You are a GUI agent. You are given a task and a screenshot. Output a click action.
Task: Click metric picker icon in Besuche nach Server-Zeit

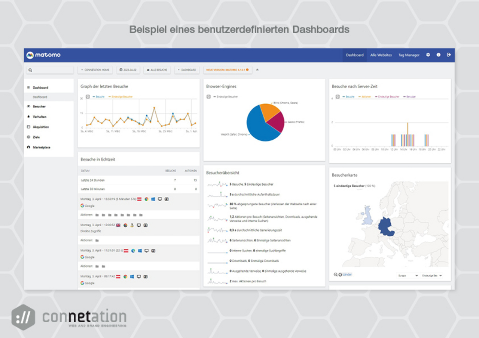pos(337,97)
